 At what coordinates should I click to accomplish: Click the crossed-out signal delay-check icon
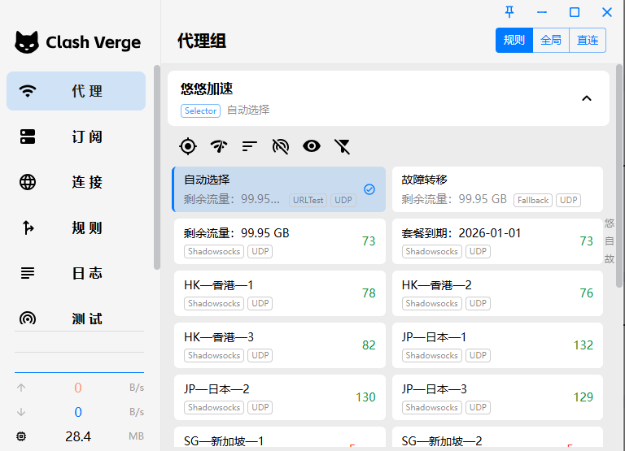(x=280, y=146)
